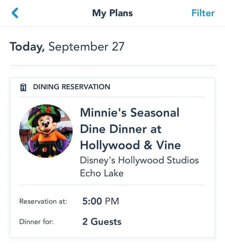Click the DINING RESERVATION label
225x250 pixels.
click(x=71, y=87)
